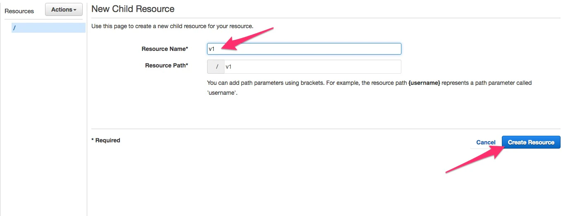Open the Actions dropdown menu
Image resolution: width=568 pixels, height=216 pixels.
(64, 10)
